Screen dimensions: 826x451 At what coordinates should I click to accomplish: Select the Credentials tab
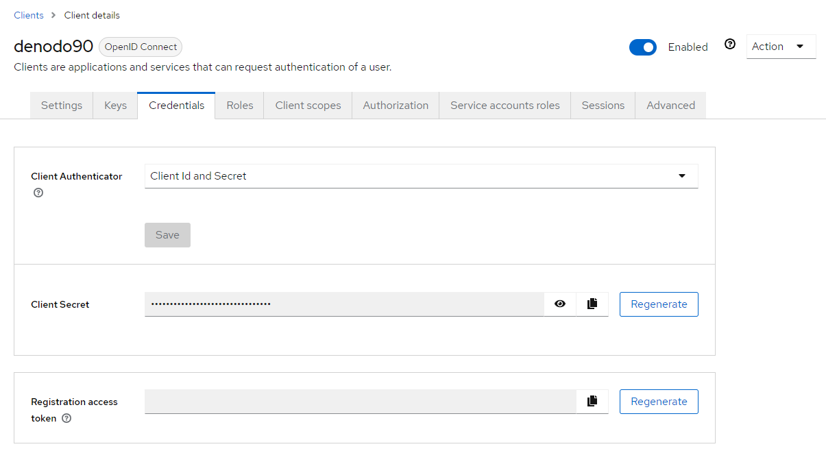click(176, 106)
